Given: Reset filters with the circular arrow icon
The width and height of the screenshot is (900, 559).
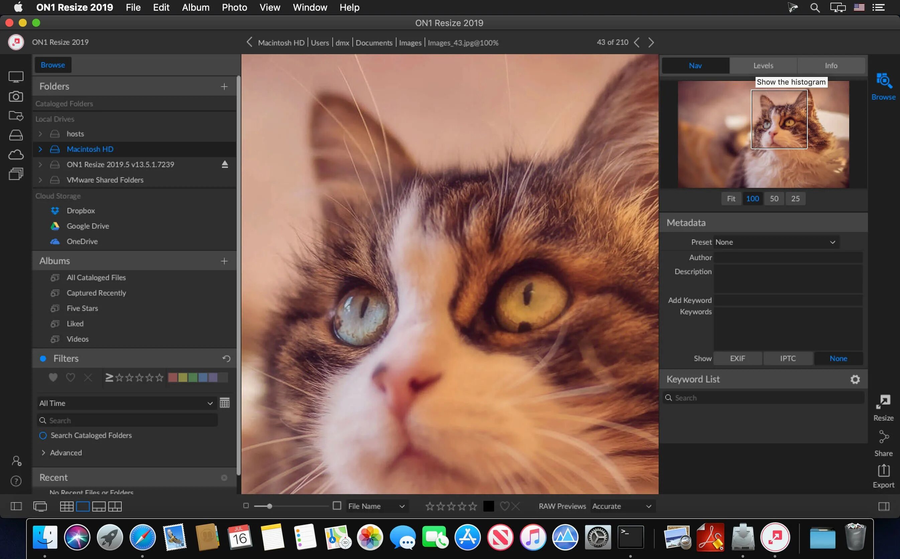Looking at the screenshot, I should pos(226,358).
